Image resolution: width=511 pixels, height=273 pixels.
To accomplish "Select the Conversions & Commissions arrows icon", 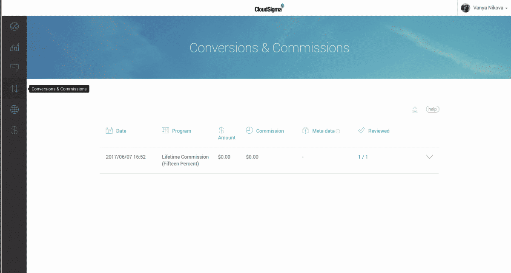I will 14,88.
